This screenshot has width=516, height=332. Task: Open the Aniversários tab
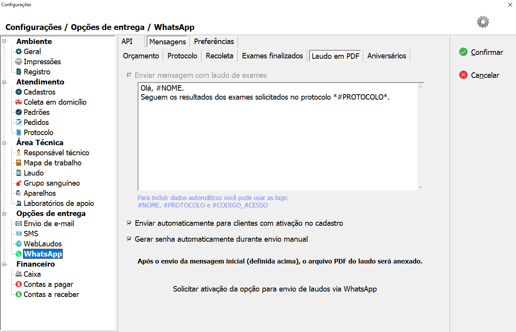(387, 56)
